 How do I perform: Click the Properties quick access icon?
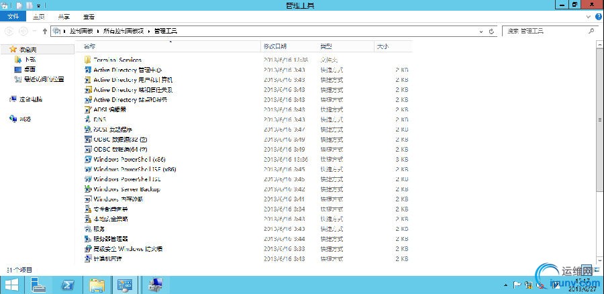19,5
